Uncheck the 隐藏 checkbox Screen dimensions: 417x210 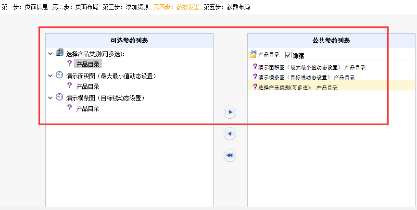[x=288, y=55]
